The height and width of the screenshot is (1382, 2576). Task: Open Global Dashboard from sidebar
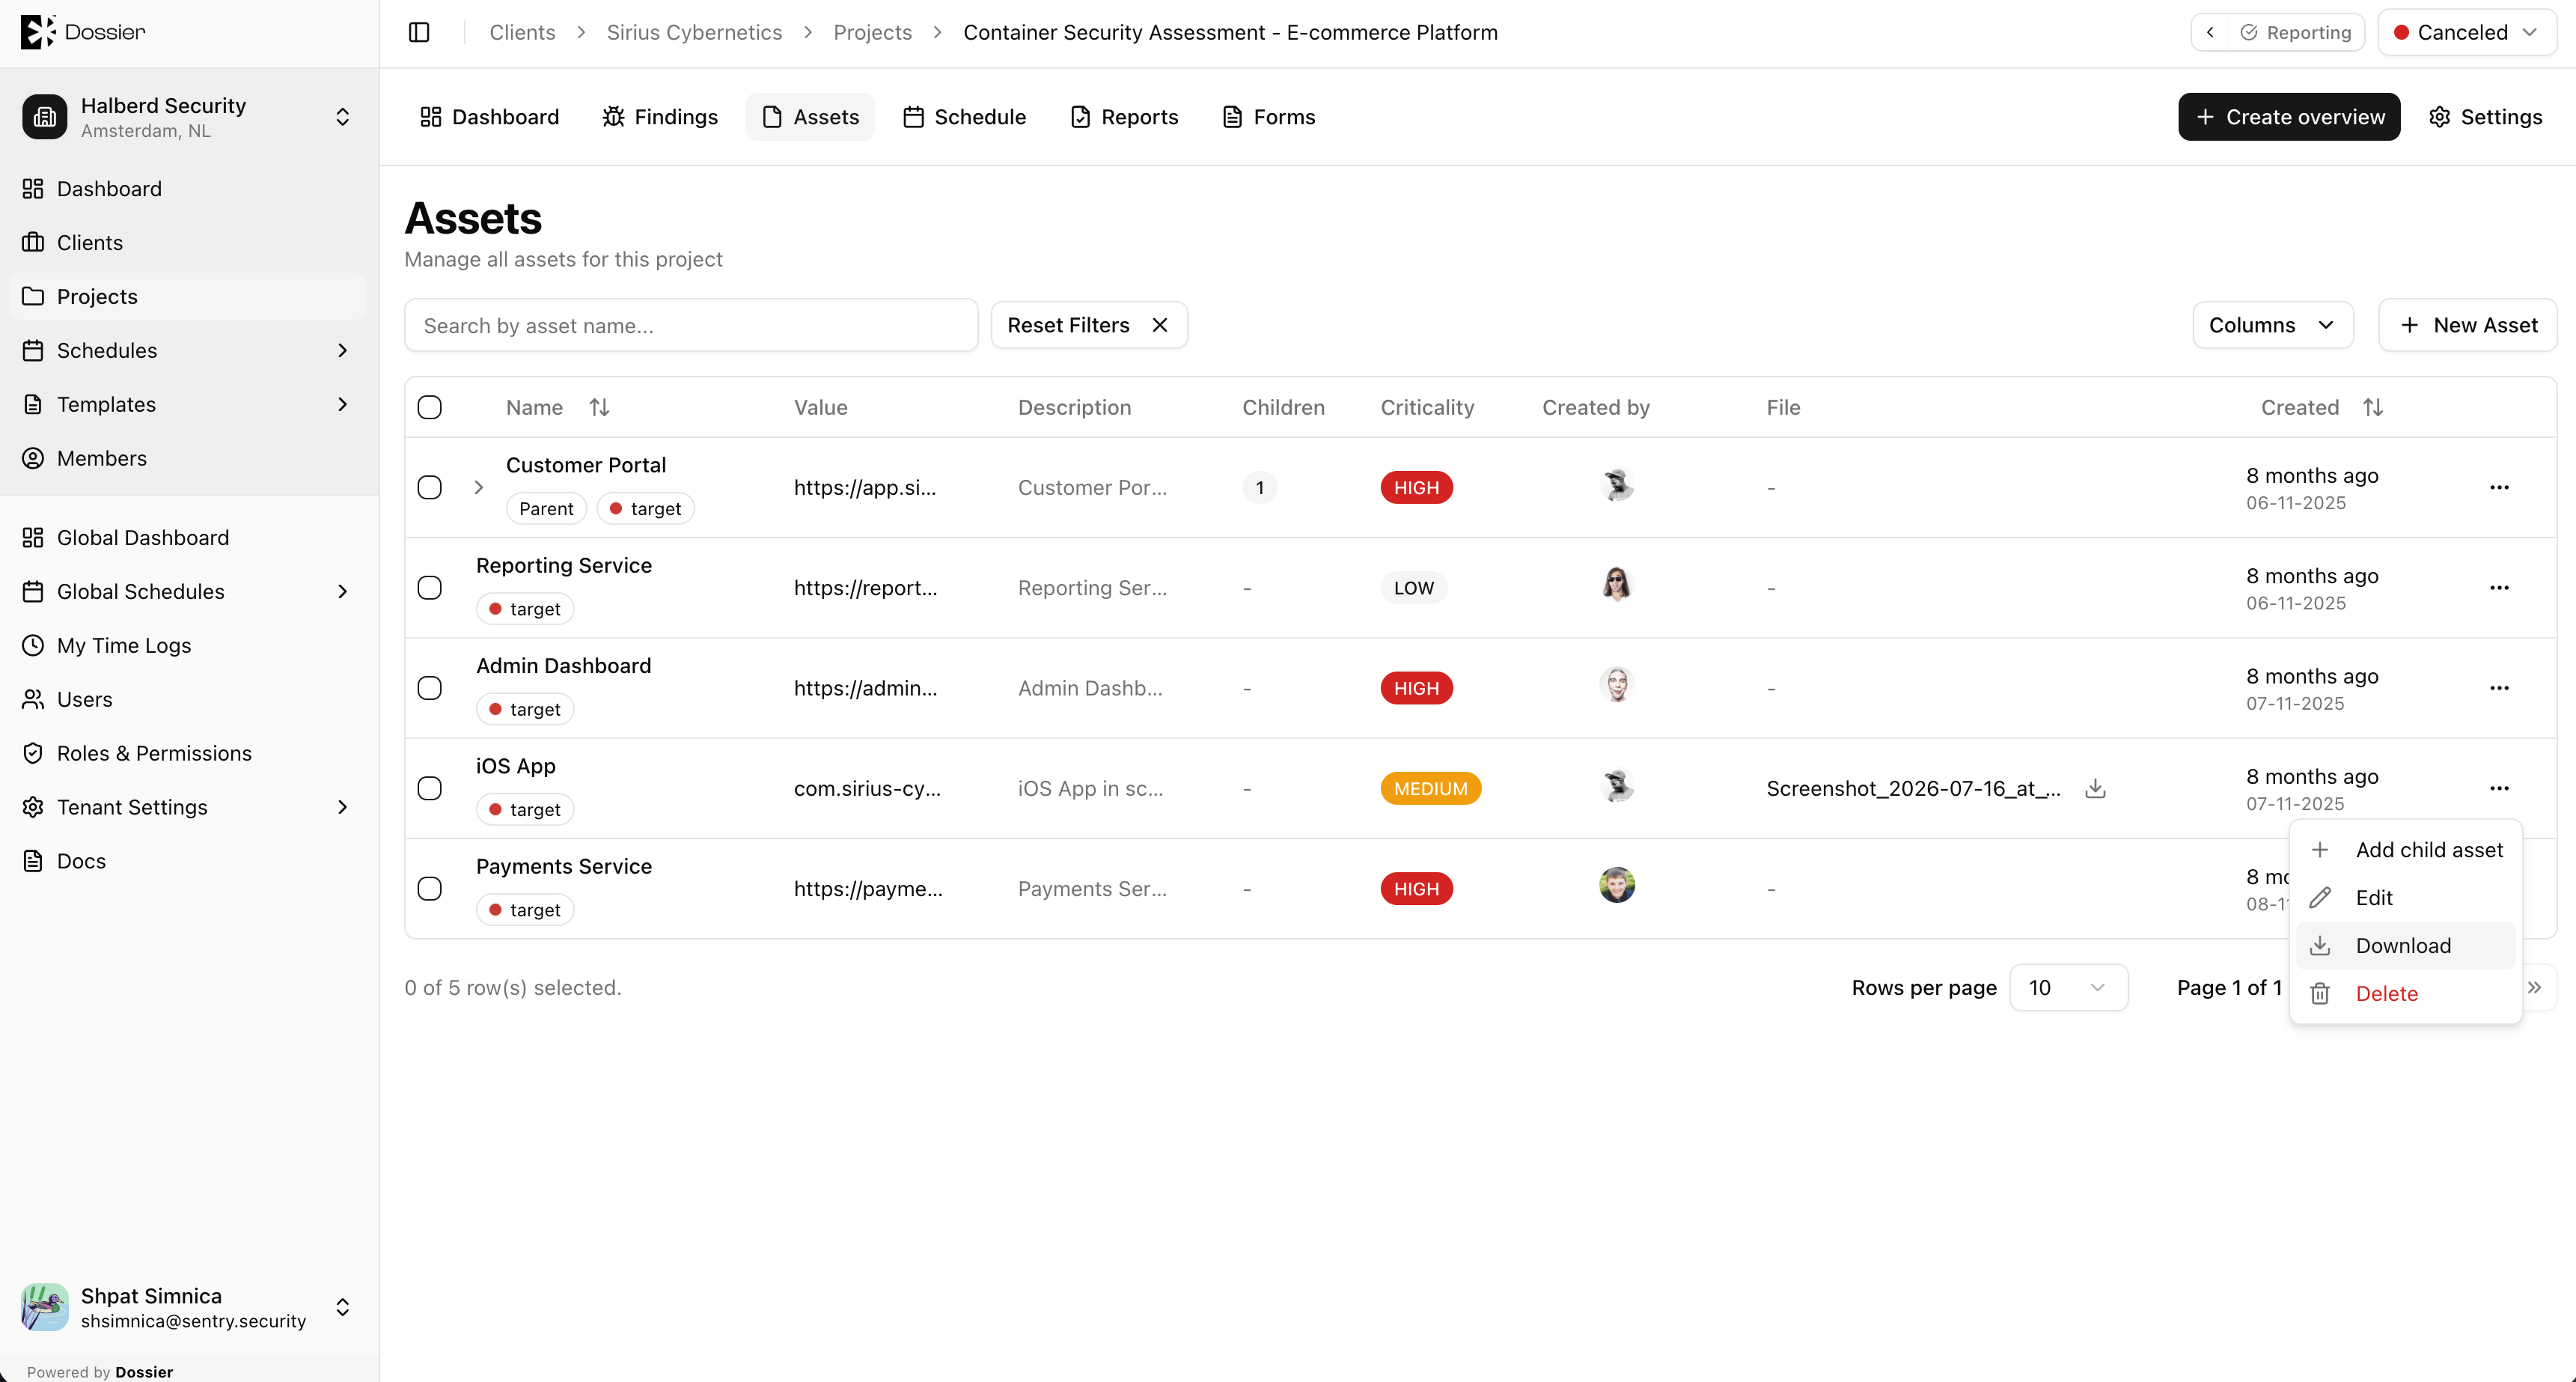click(x=188, y=538)
